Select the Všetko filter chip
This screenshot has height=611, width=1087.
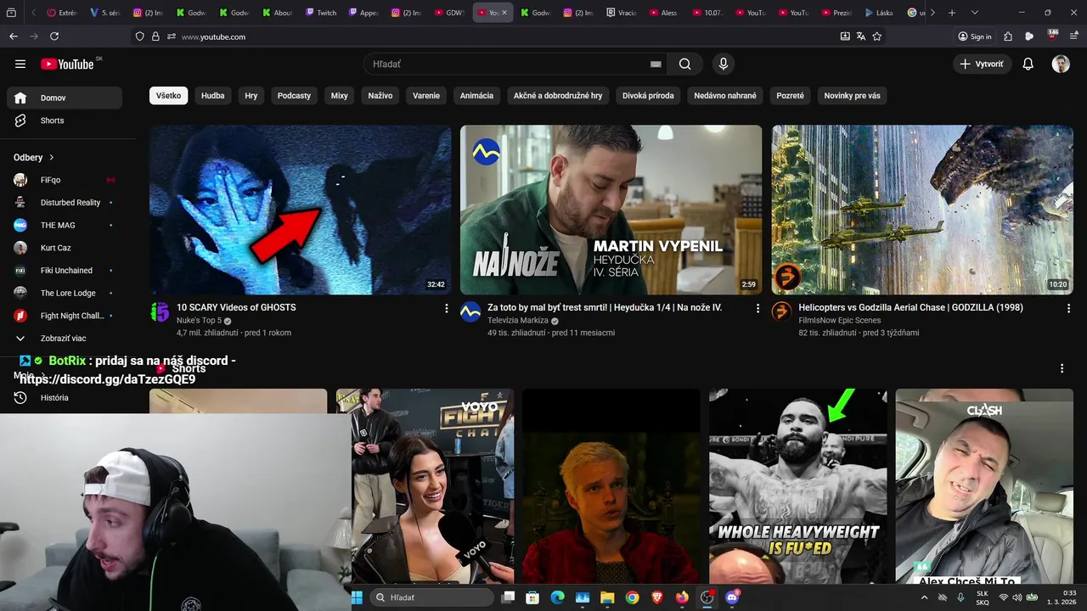point(168,96)
